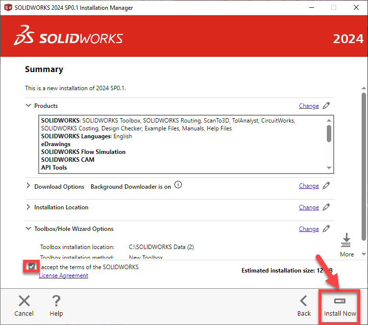
Task: Click the pencil icon for Download Options
Action: [x=326, y=186]
